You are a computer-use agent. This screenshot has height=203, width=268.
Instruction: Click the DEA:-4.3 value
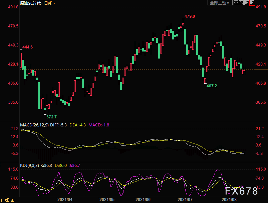click(78, 125)
